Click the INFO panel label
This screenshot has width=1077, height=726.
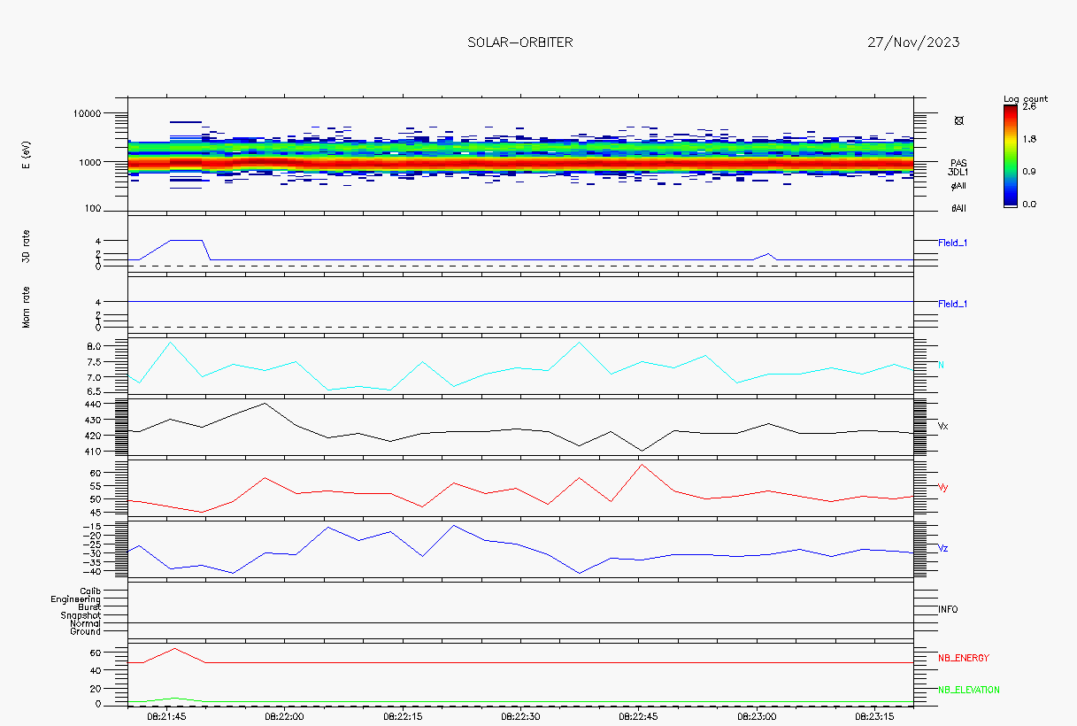click(x=948, y=609)
